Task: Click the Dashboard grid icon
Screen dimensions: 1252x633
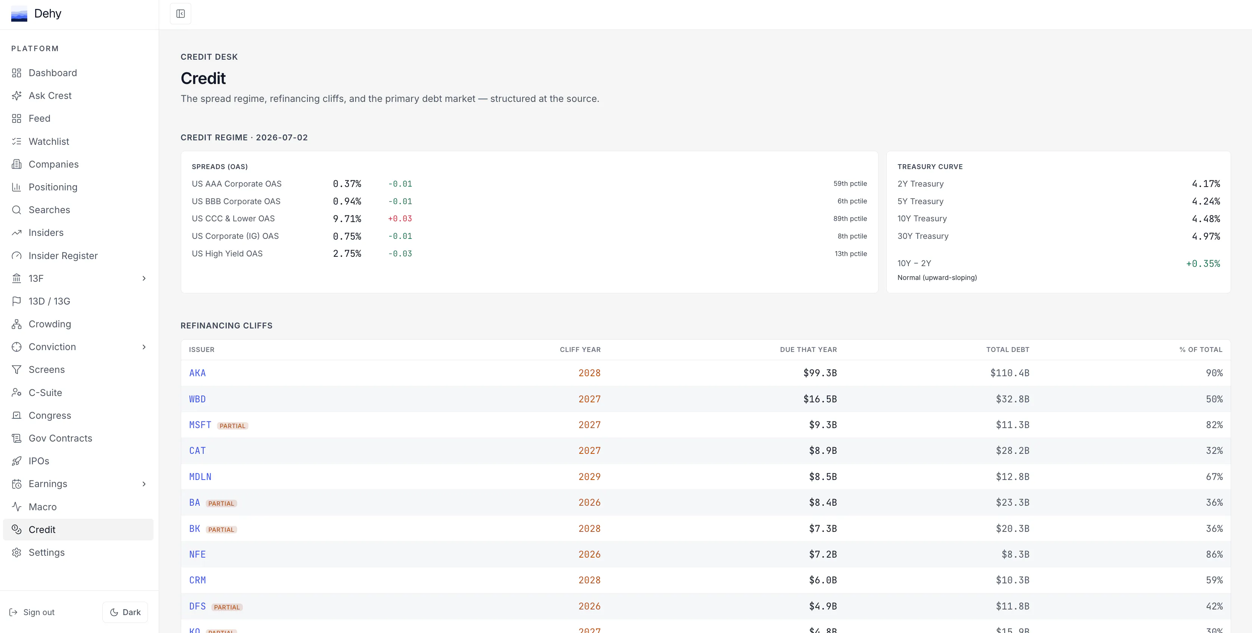Action: [16, 73]
